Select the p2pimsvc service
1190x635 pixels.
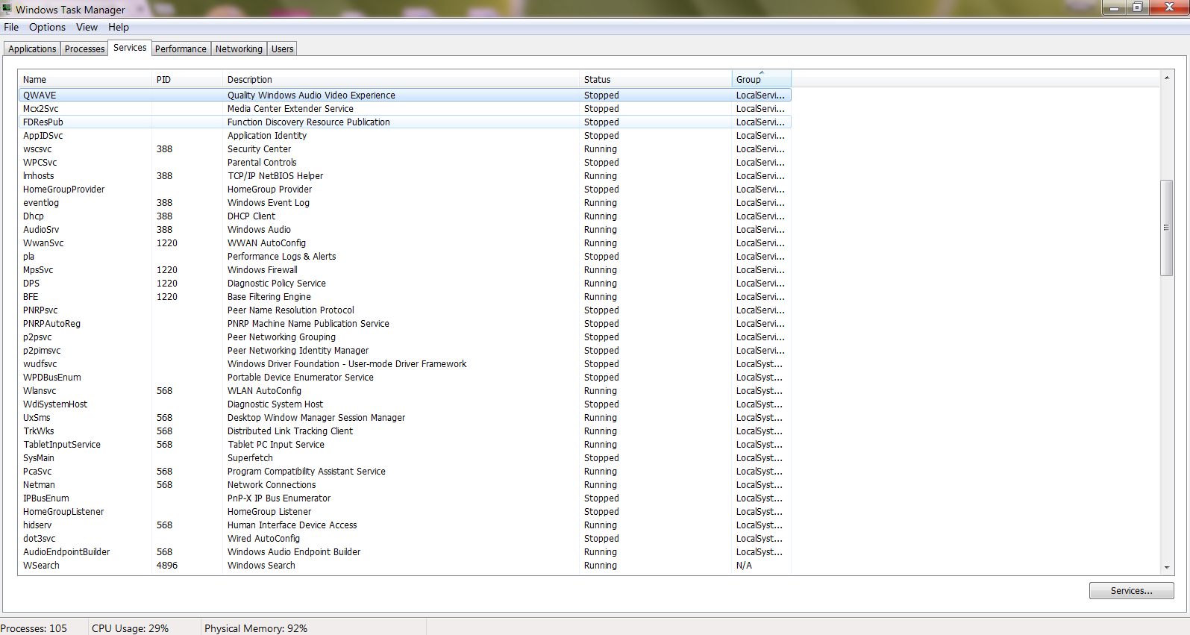click(404, 350)
